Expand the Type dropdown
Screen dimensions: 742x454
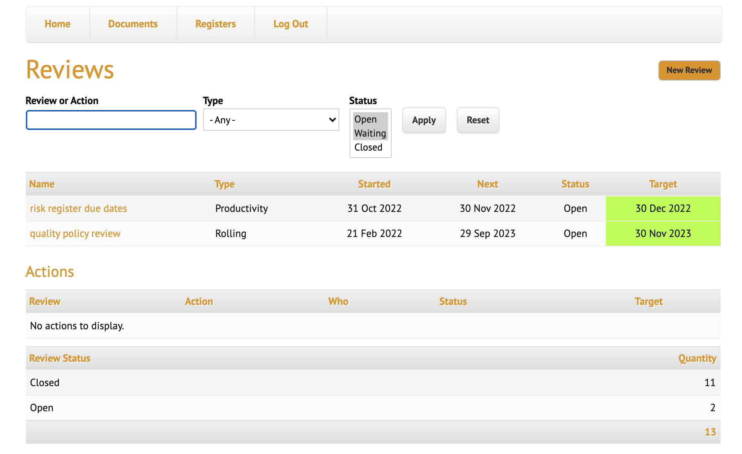click(x=271, y=120)
